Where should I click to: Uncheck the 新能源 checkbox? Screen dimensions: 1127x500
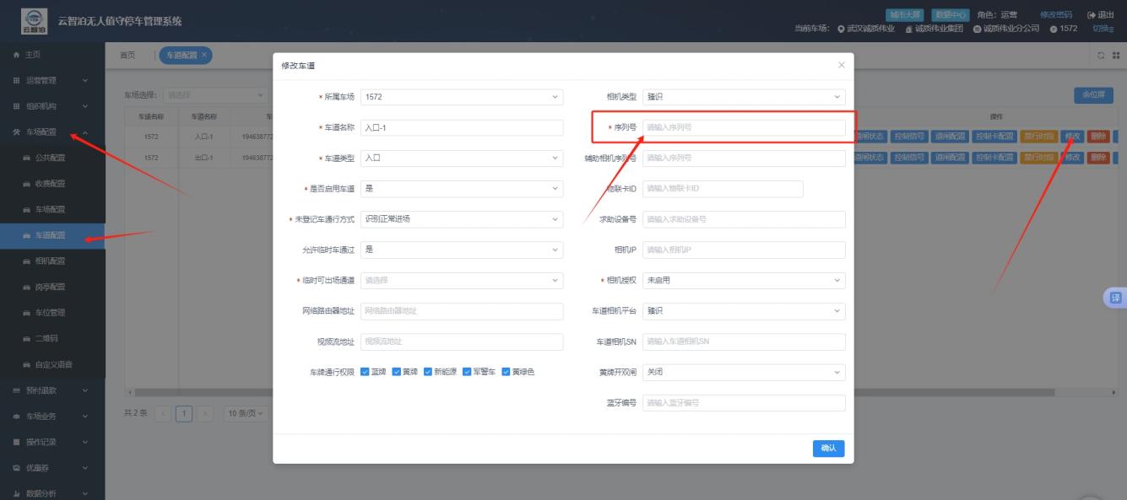pyautogui.click(x=428, y=372)
